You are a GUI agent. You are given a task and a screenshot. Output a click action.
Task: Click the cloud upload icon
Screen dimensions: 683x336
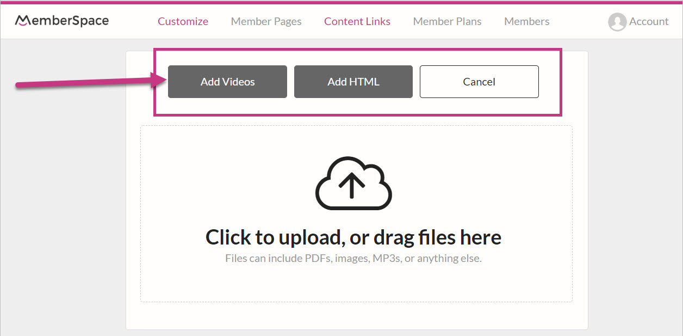353,184
